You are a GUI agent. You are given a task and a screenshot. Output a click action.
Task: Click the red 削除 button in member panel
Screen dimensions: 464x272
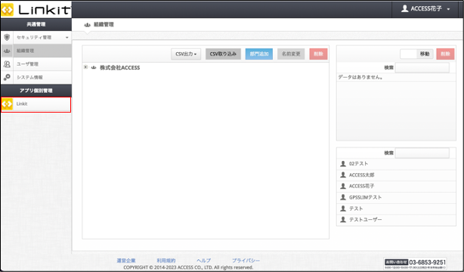click(445, 54)
